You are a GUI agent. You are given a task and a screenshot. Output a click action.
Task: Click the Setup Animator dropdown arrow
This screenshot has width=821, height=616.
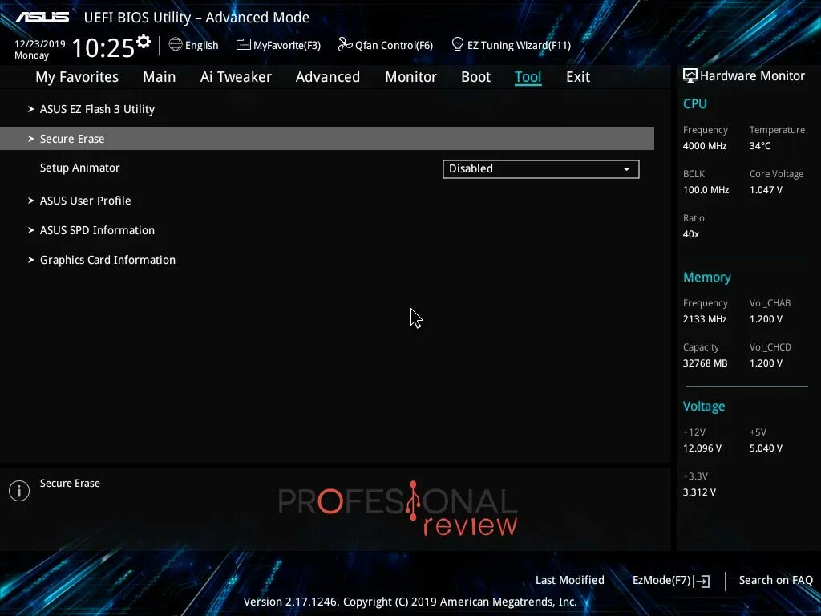click(626, 169)
